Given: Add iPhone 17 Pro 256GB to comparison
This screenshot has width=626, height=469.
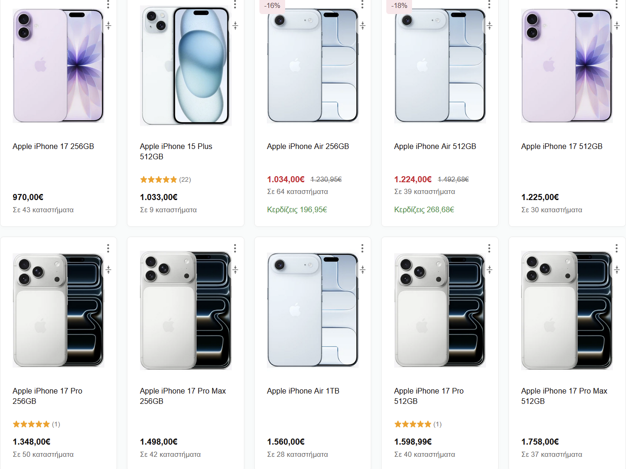Looking at the screenshot, I should [108, 270].
